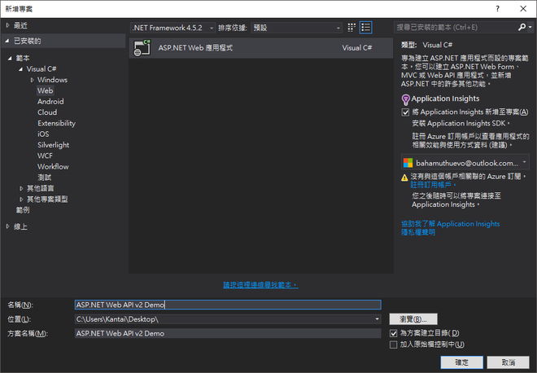Click the solution name input field

coord(228,333)
